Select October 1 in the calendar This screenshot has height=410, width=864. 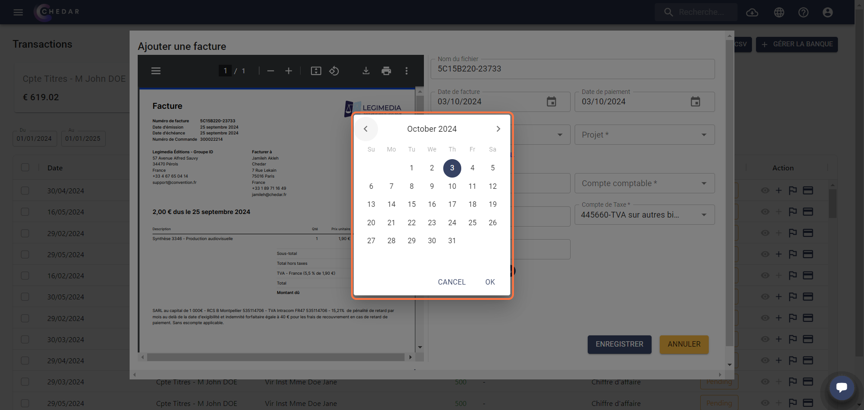412,168
